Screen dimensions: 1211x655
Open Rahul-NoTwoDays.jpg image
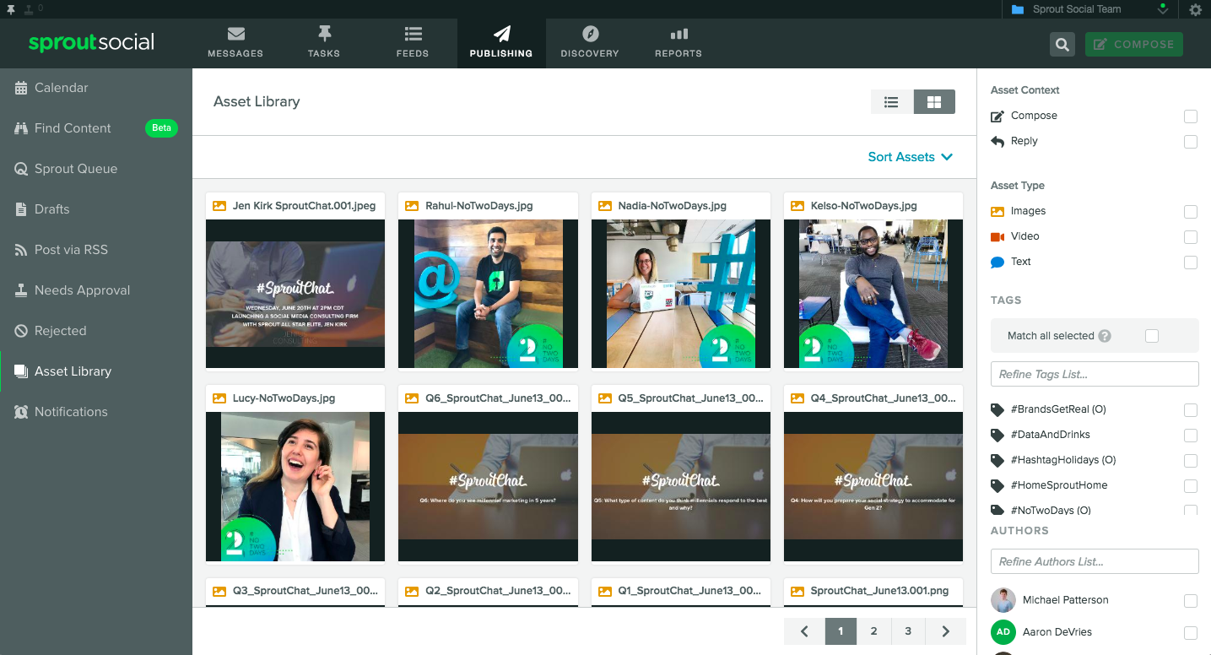click(x=488, y=294)
